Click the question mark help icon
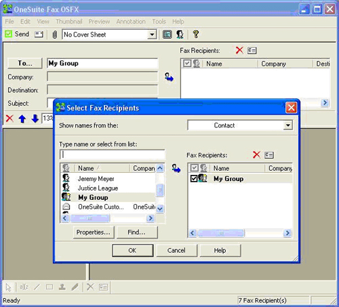The height and width of the screenshot is (307, 339). [x=196, y=34]
